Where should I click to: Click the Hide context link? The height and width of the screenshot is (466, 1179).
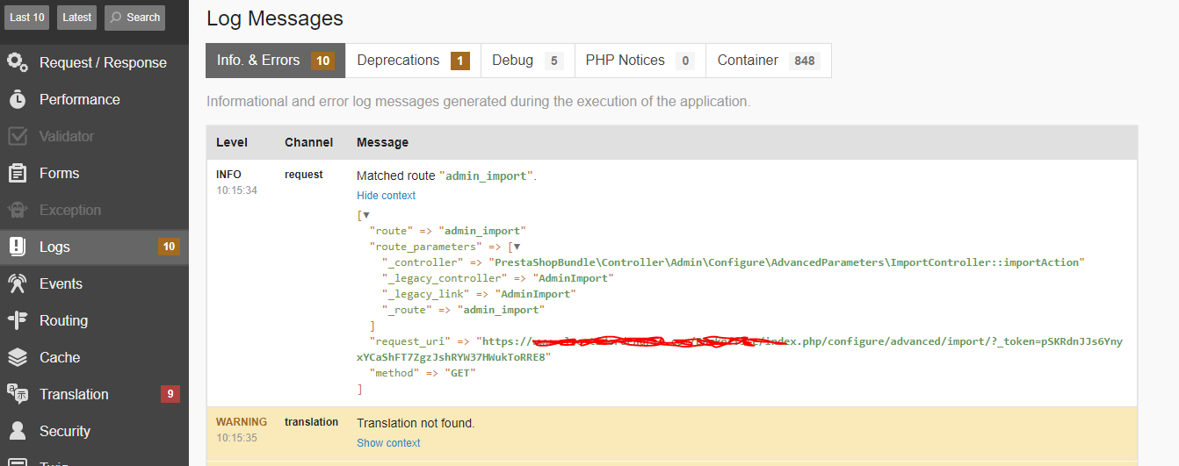coord(386,196)
